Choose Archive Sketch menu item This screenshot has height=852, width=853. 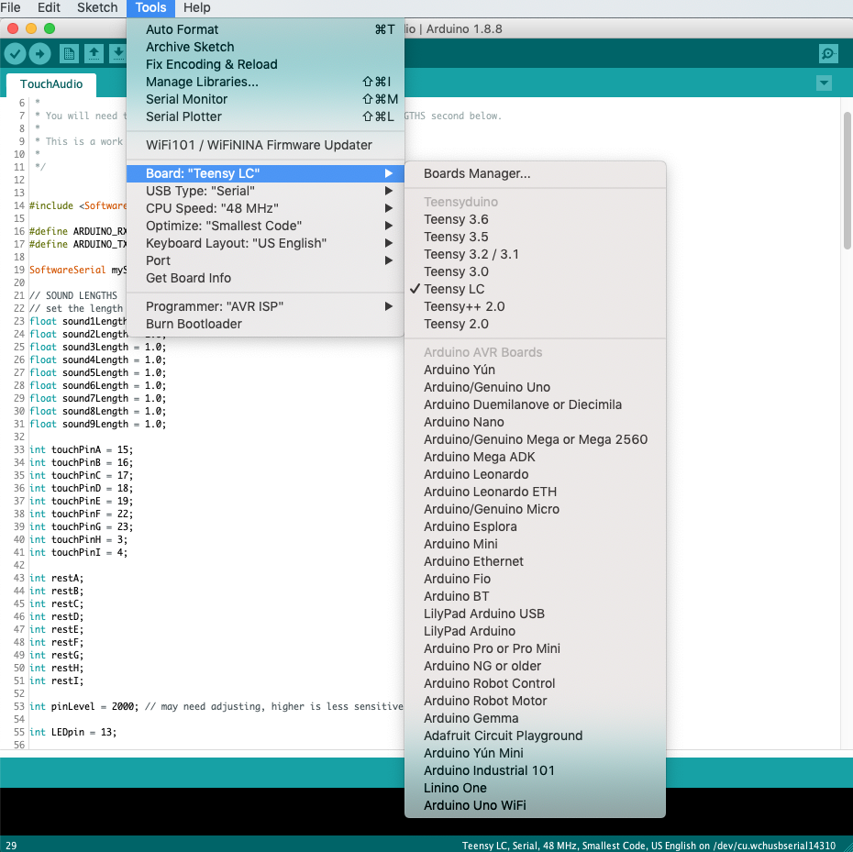[265, 47]
